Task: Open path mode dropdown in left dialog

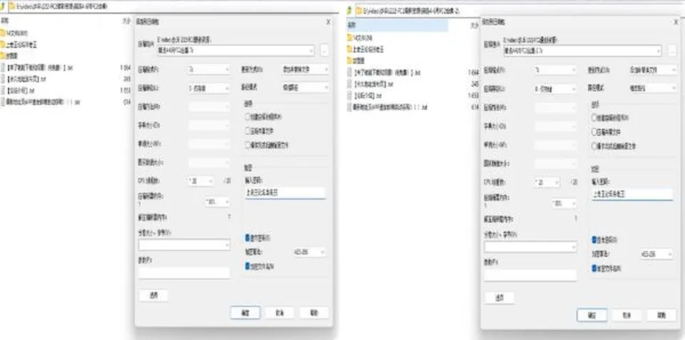Action: [305, 87]
